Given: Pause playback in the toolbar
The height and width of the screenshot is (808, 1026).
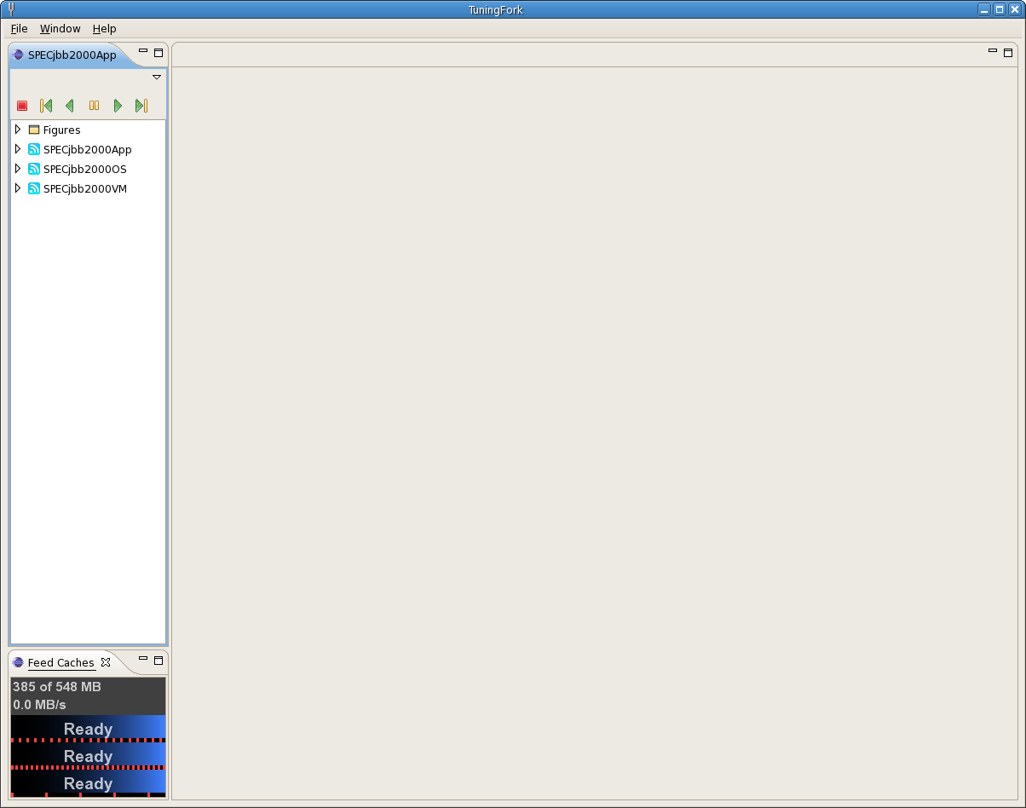Looking at the screenshot, I should point(94,106).
